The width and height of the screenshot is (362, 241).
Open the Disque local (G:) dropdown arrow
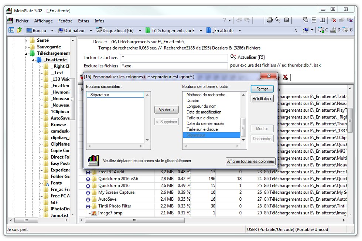coord(140,31)
